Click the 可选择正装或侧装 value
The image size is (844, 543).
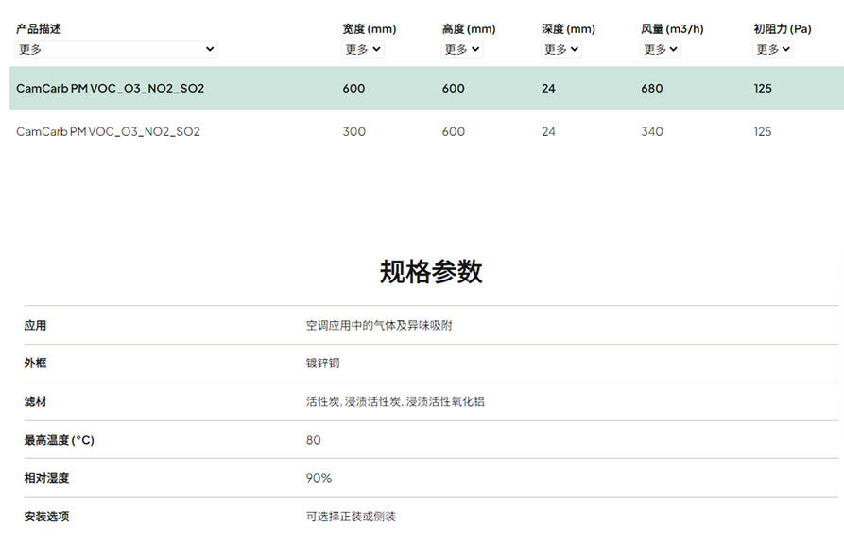pos(351,517)
